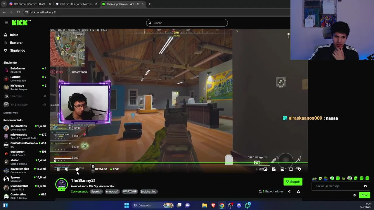Click taskbar Búsqueda search box
This screenshot has height=210, width=374.
coord(153,205)
